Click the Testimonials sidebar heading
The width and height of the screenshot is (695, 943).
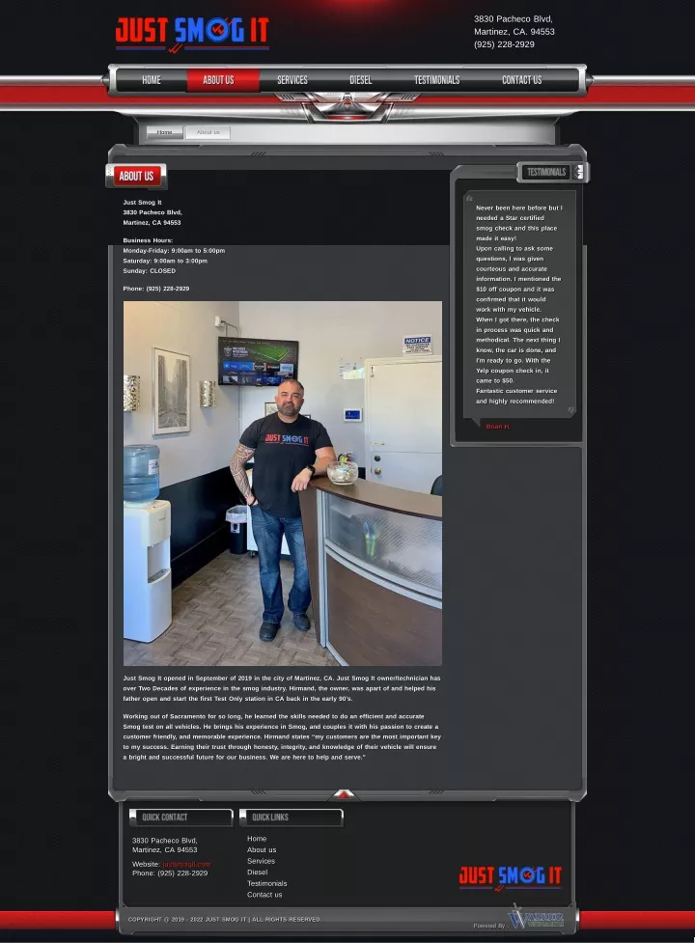pos(546,172)
